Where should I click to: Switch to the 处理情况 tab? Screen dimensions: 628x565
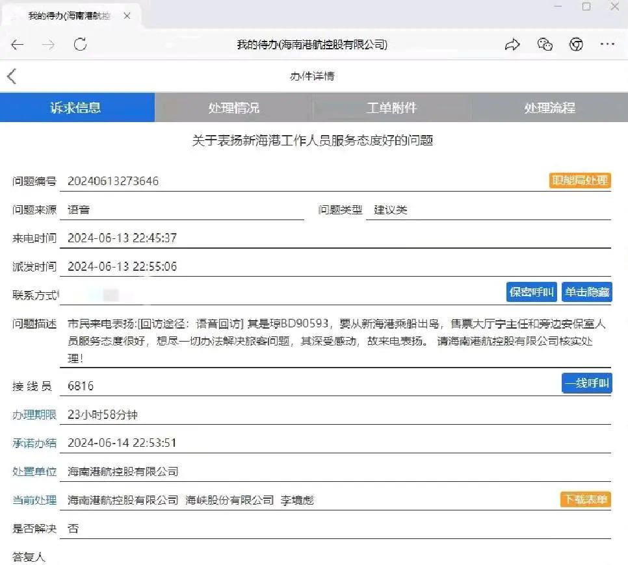point(234,108)
